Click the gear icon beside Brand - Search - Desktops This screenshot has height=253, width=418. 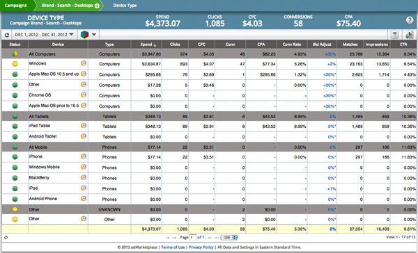pyautogui.click(x=97, y=6)
